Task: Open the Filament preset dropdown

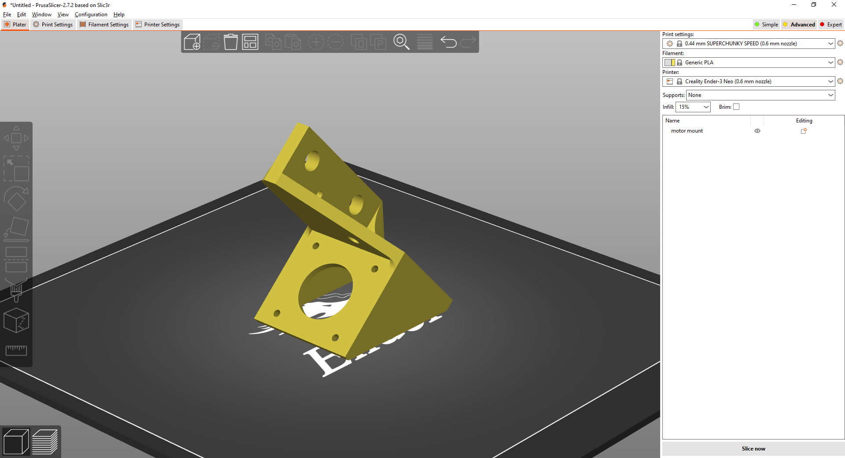Action: tap(749, 63)
